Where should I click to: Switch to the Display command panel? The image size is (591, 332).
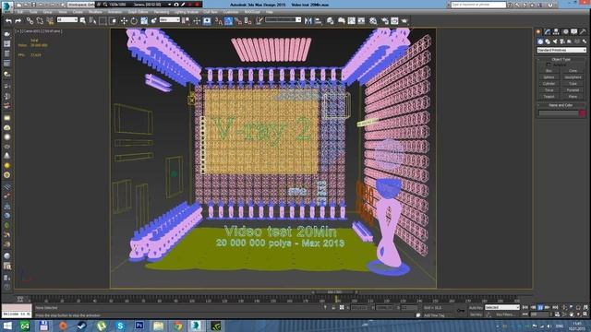tap(574, 31)
